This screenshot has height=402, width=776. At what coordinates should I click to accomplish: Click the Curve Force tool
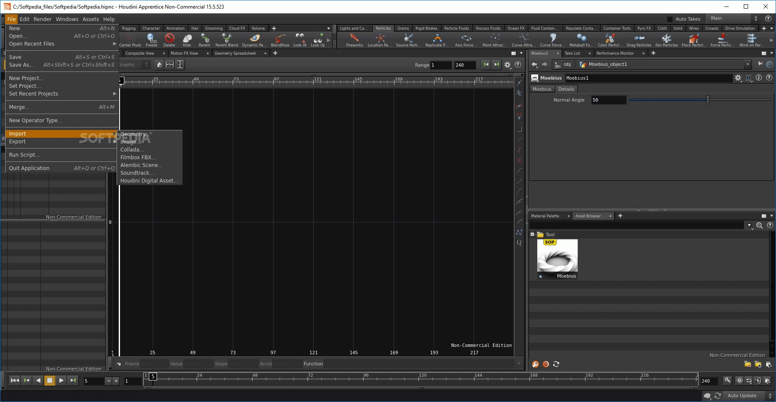553,40
